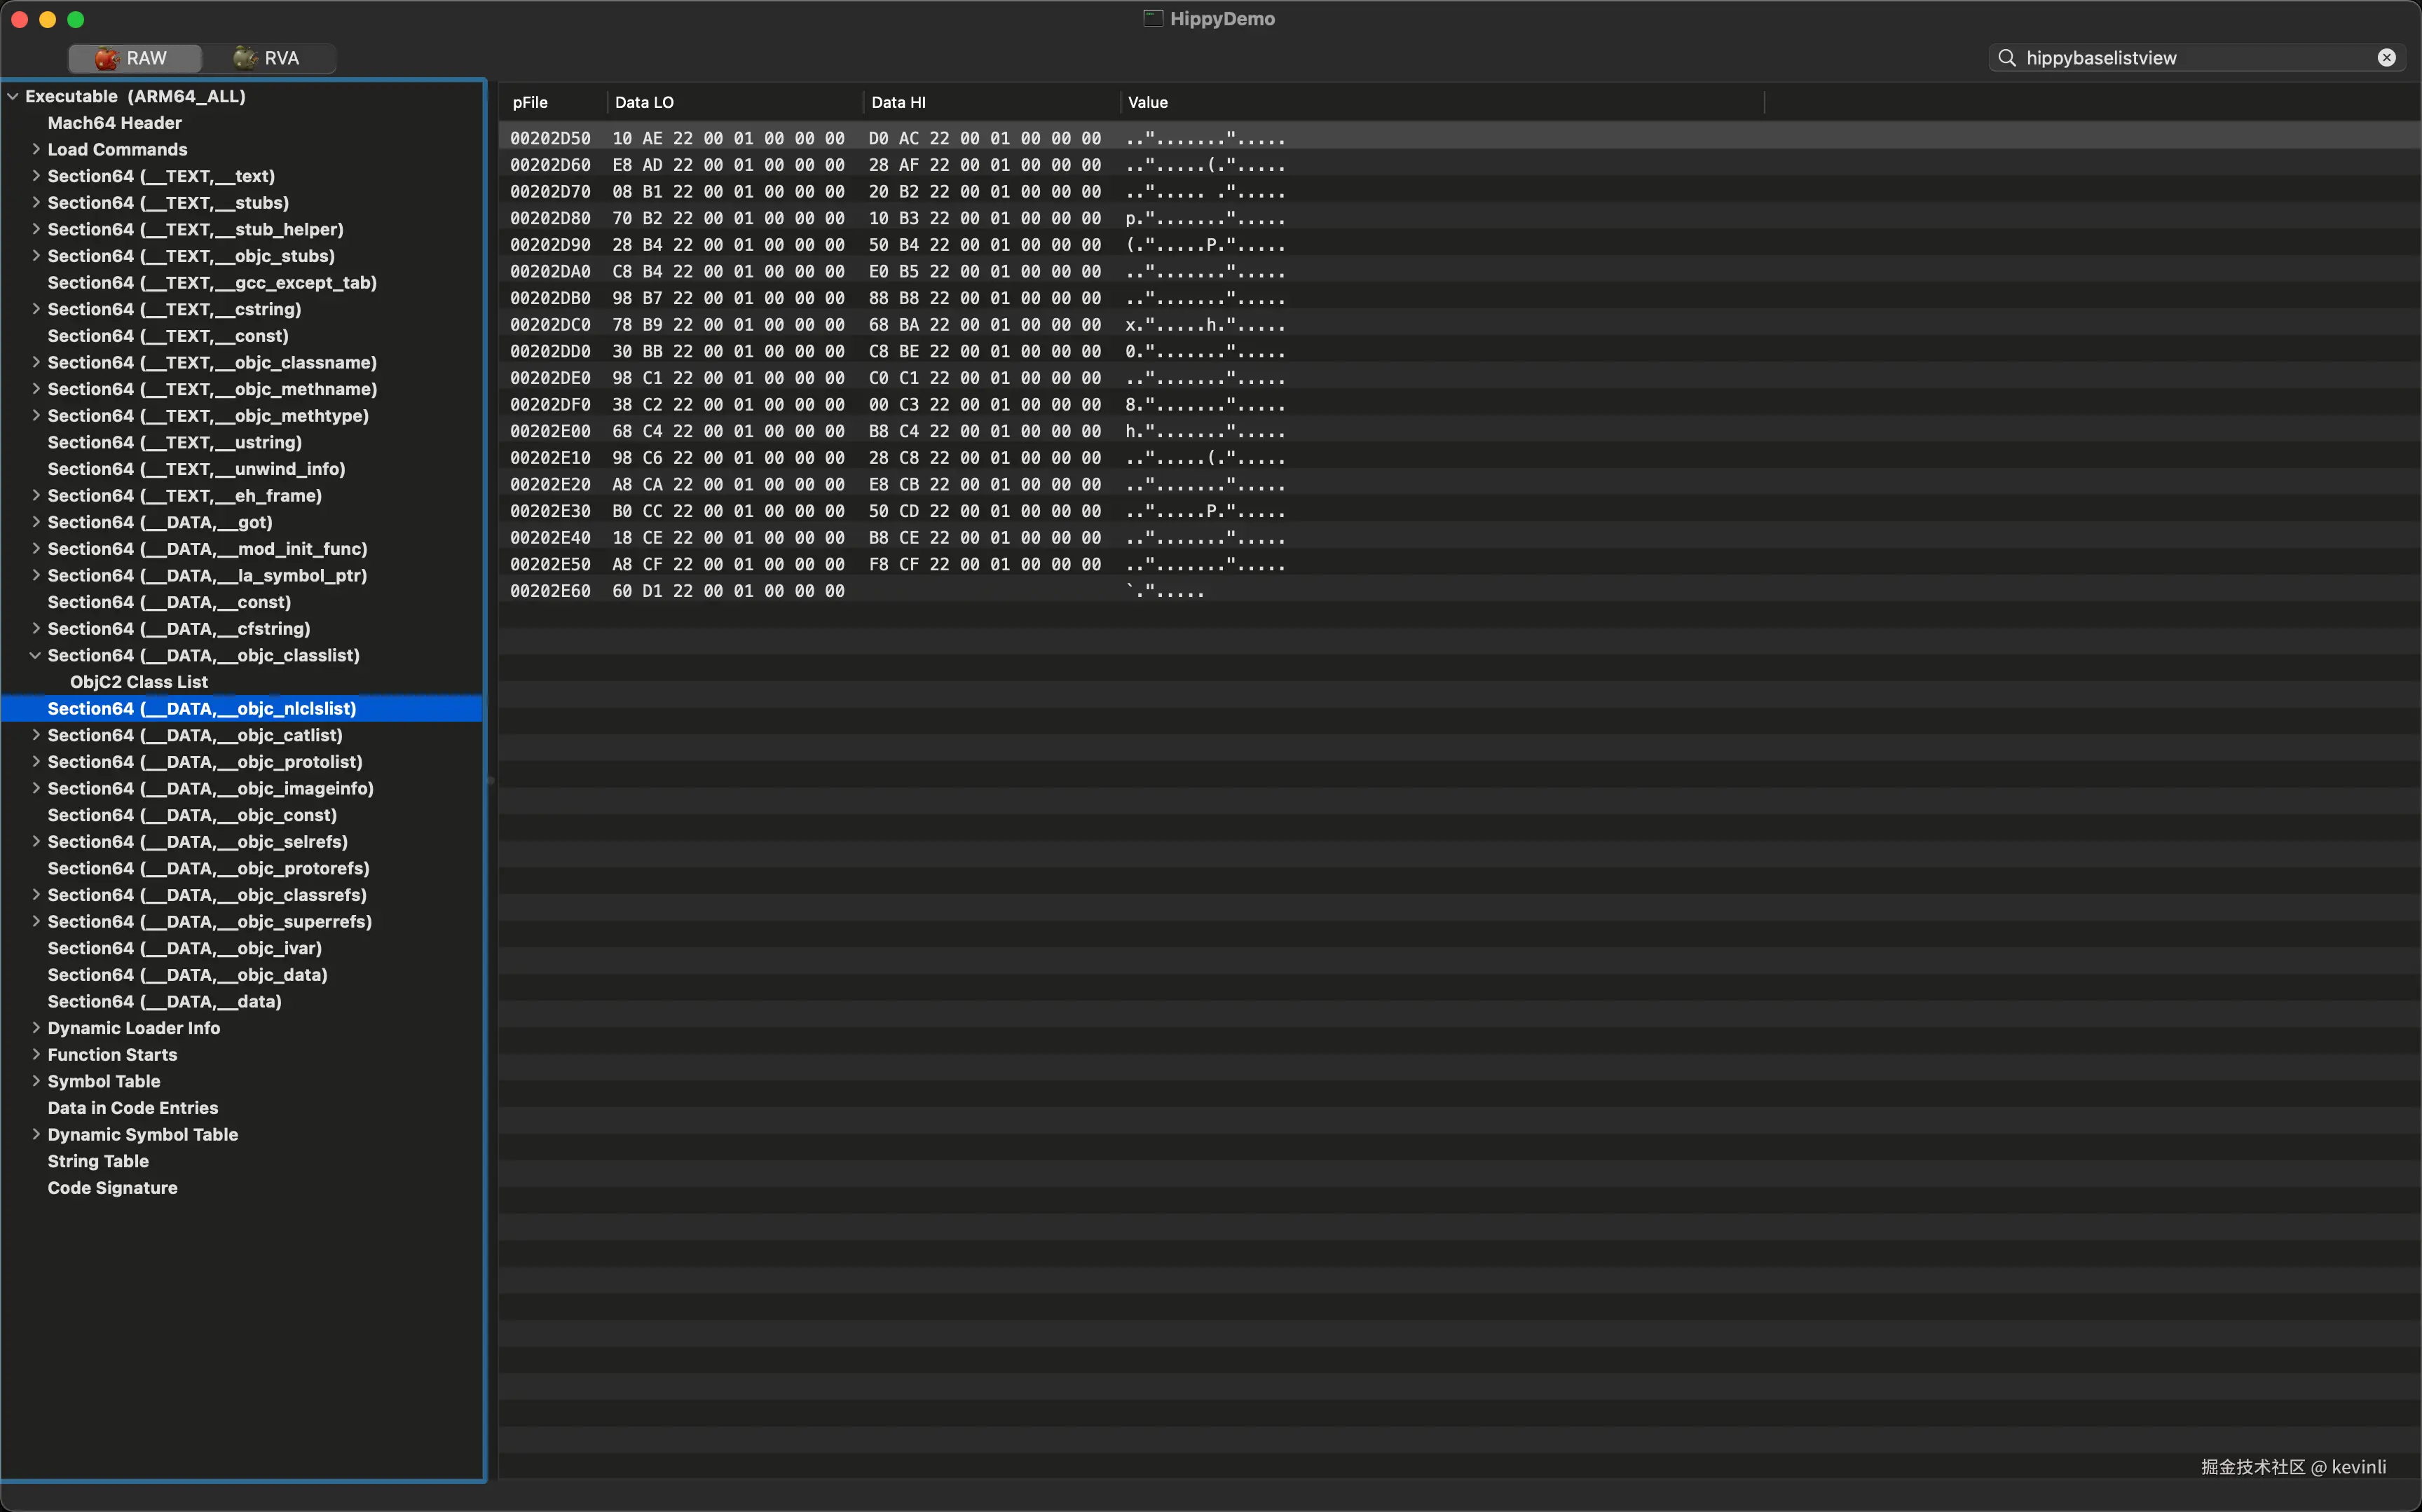This screenshot has height=1512, width=2422.
Task: Collapse the __DATA,__objc_classlist section
Action: (x=36, y=655)
